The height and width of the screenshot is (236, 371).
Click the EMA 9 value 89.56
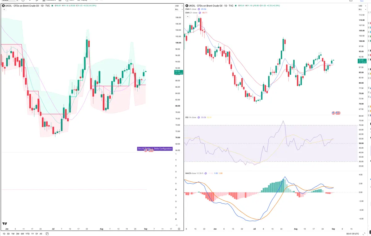tap(204, 9)
